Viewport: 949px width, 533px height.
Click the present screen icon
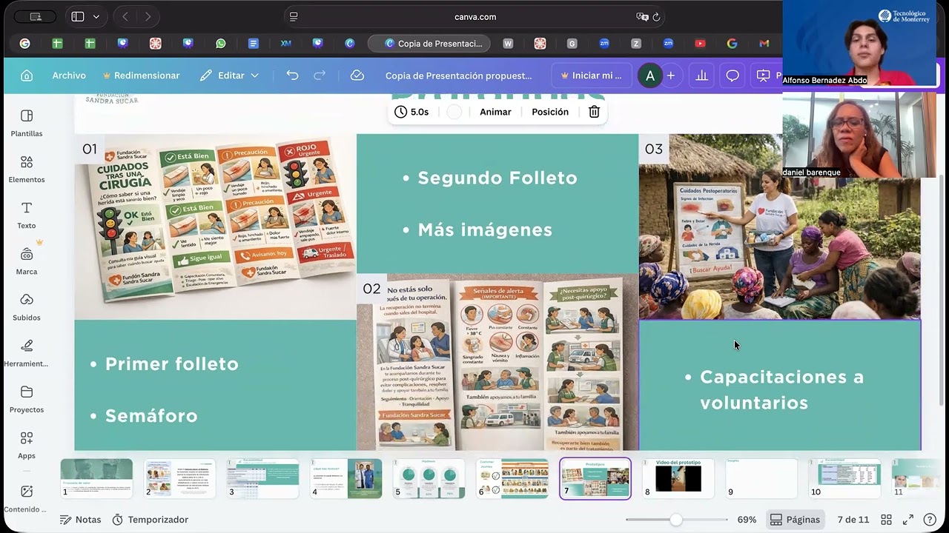click(x=763, y=76)
